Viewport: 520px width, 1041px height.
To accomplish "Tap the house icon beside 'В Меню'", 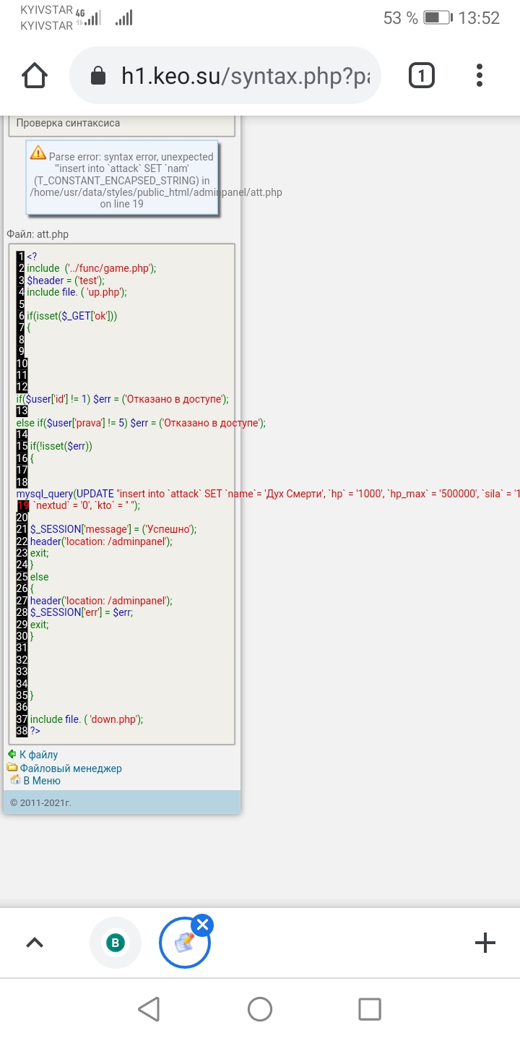I will click(x=14, y=780).
